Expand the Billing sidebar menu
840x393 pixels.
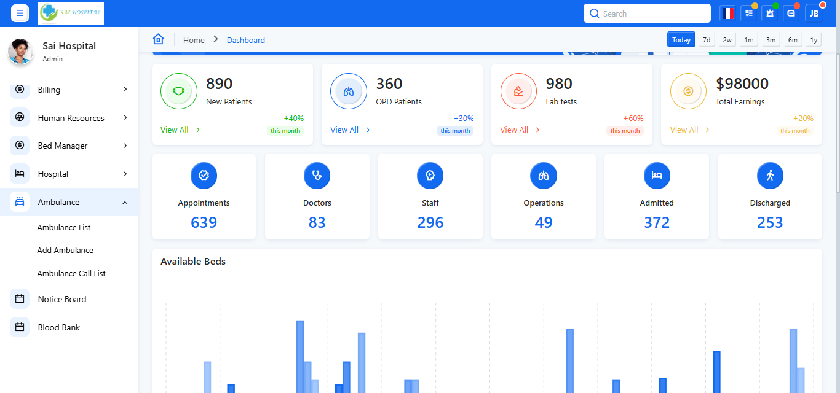[69, 90]
